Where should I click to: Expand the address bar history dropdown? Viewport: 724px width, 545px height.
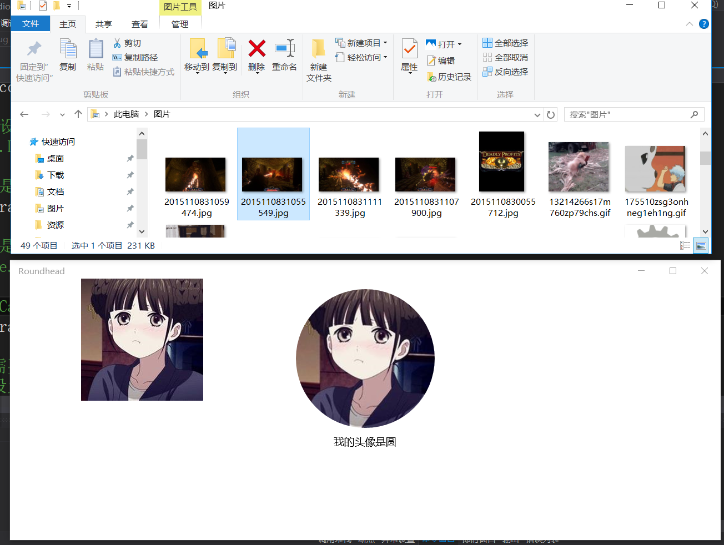537,115
